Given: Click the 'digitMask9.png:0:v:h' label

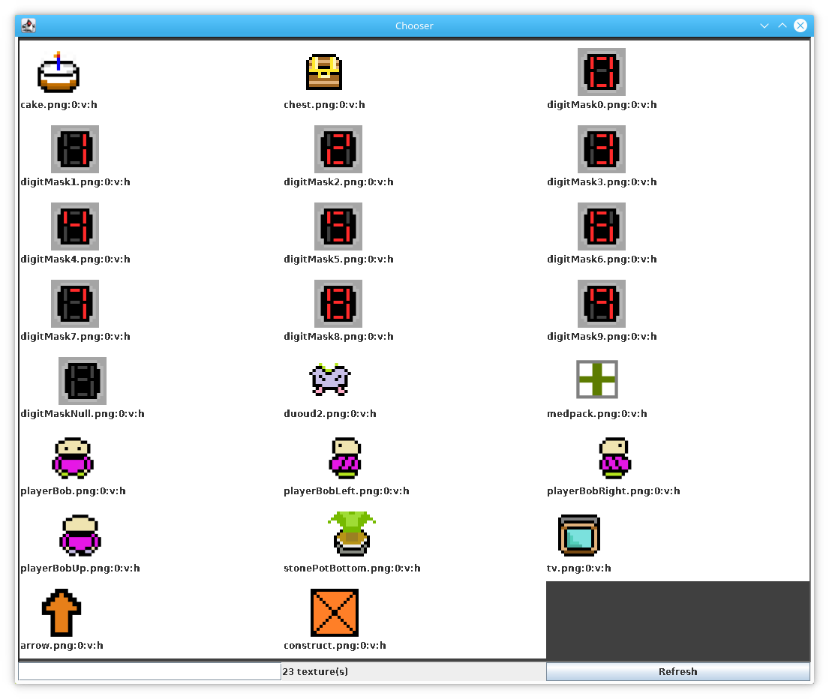Looking at the screenshot, I should click(602, 336).
